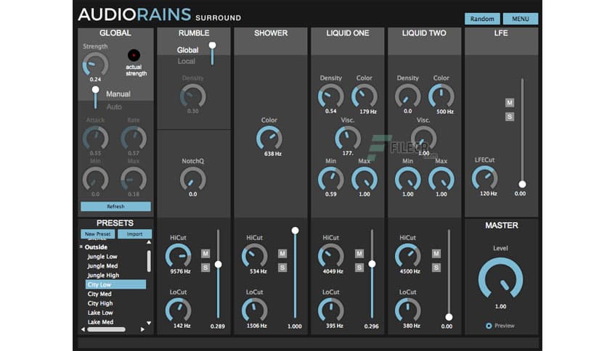Click the Rumble Density knob
Viewport: 607px width, 351px height.
coord(193,96)
